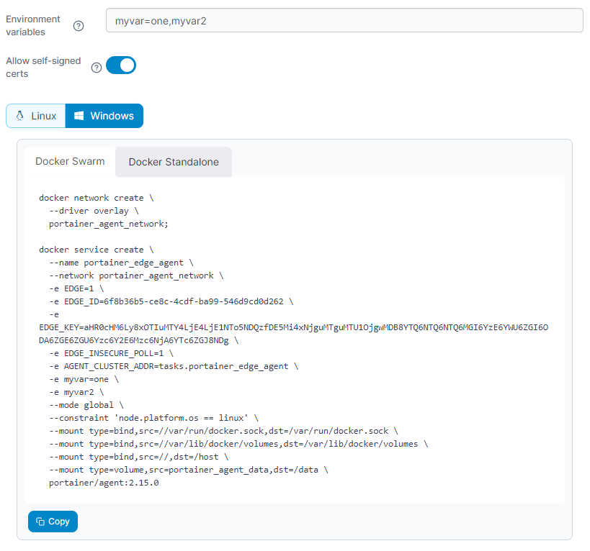Screen dimensions: 590x551
Task: Click the portainer_agent_data volume mount line
Action: pyautogui.click(x=189, y=470)
